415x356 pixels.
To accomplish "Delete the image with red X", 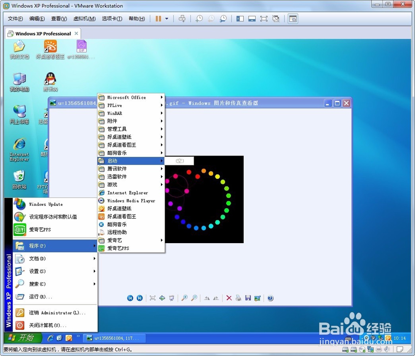I will 229,298.
